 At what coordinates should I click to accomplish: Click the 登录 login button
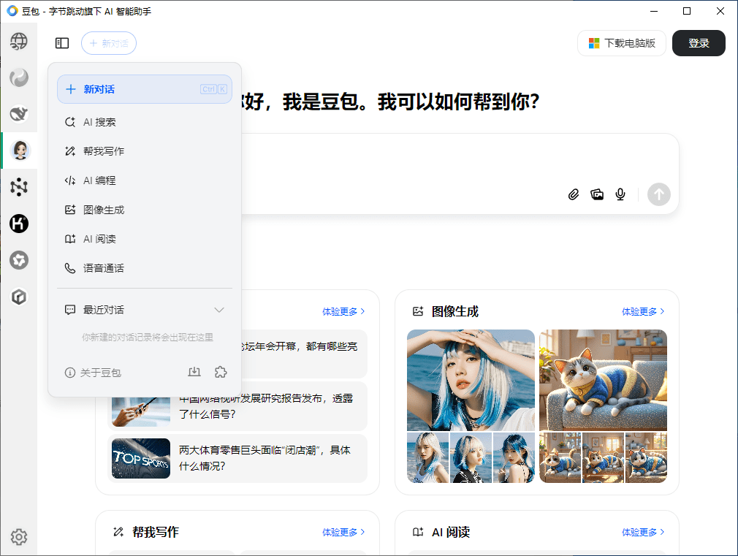click(699, 43)
